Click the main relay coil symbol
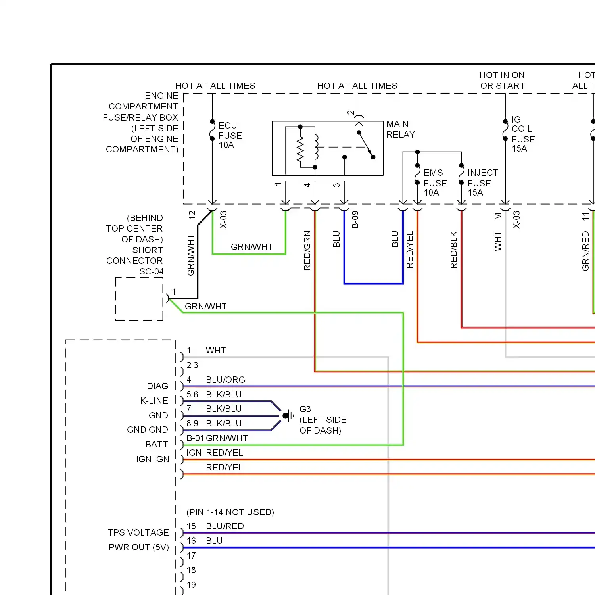 pyautogui.click(x=316, y=147)
